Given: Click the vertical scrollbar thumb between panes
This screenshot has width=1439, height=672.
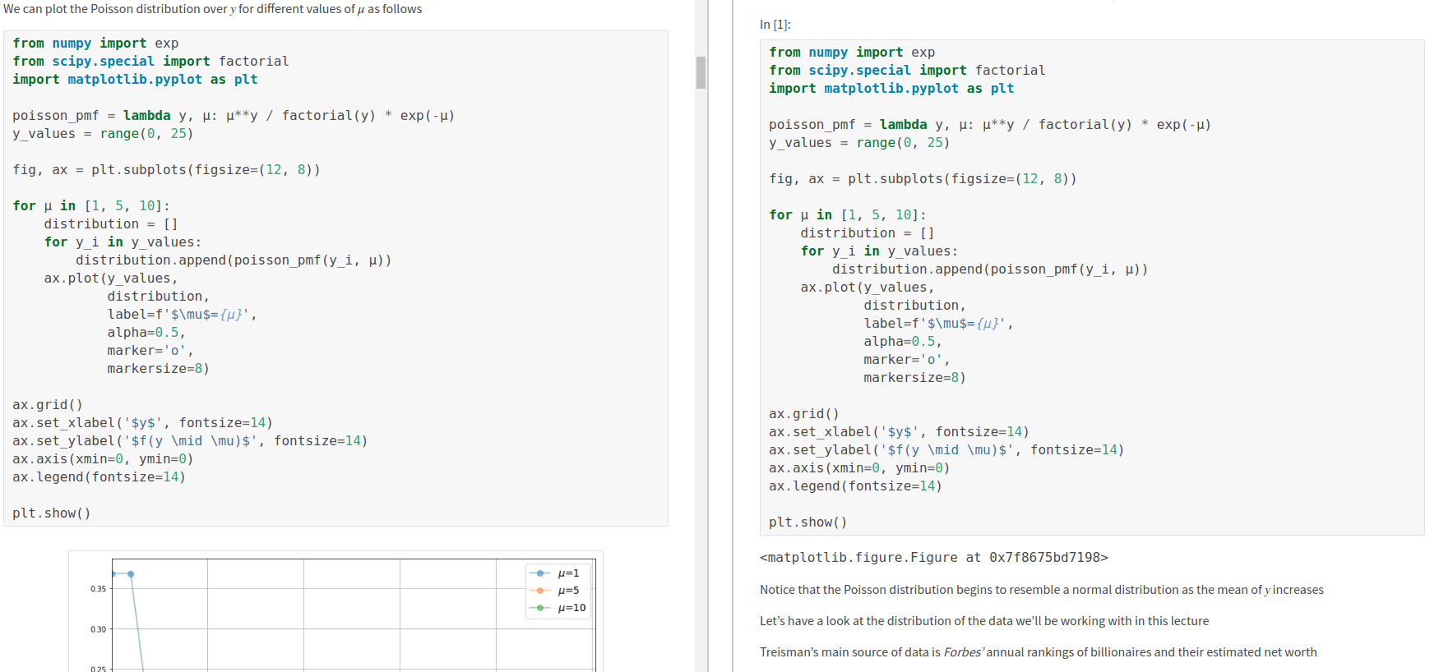Looking at the screenshot, I should click(701, 72).
